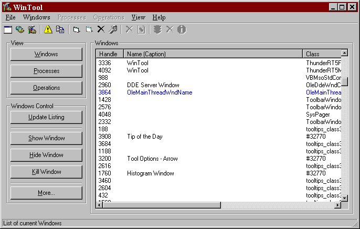
Task: Open the Help menu
Action: pyautogui.click(x=158, y=17)
